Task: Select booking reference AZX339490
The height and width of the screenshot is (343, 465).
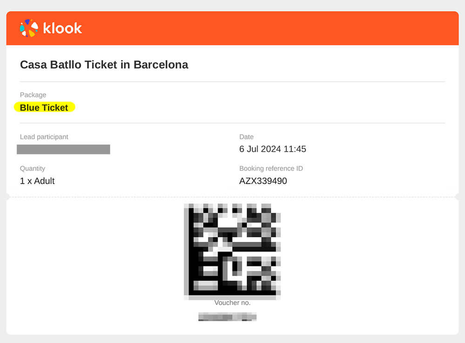Action: pos(263,181)
